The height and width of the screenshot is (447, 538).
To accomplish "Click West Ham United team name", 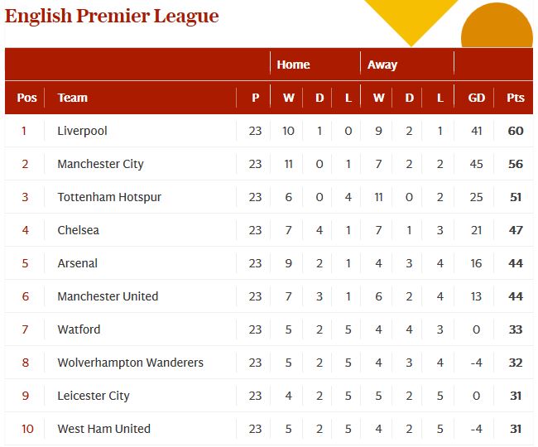I will [103, 429].
